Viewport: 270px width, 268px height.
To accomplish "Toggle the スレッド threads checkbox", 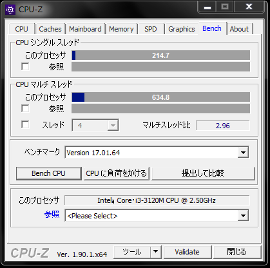I will (25, 124).
